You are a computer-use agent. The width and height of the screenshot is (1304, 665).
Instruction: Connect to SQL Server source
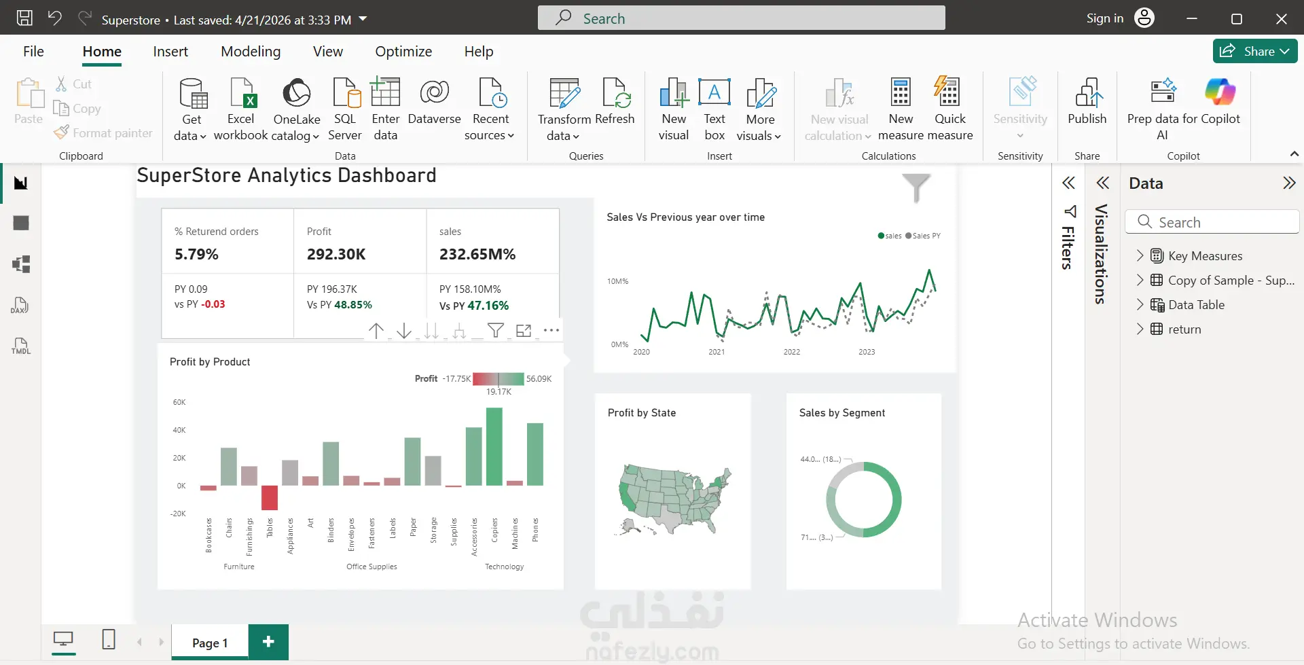345,109
